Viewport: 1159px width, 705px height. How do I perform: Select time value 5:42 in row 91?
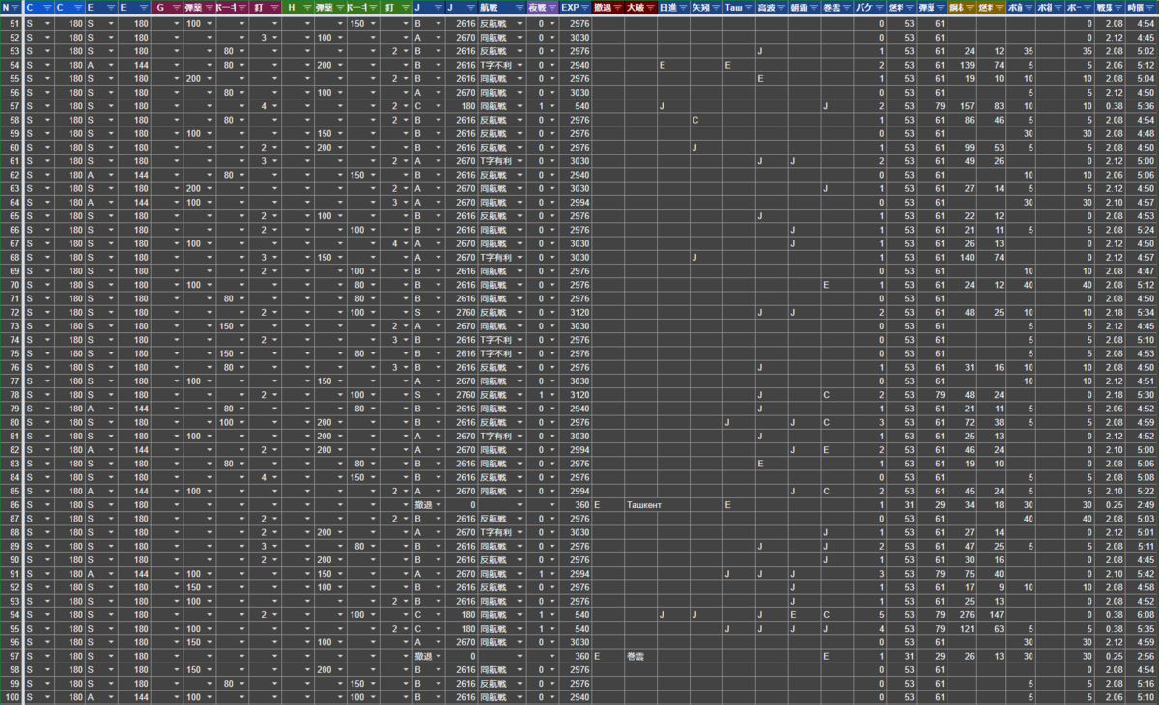1142,573
